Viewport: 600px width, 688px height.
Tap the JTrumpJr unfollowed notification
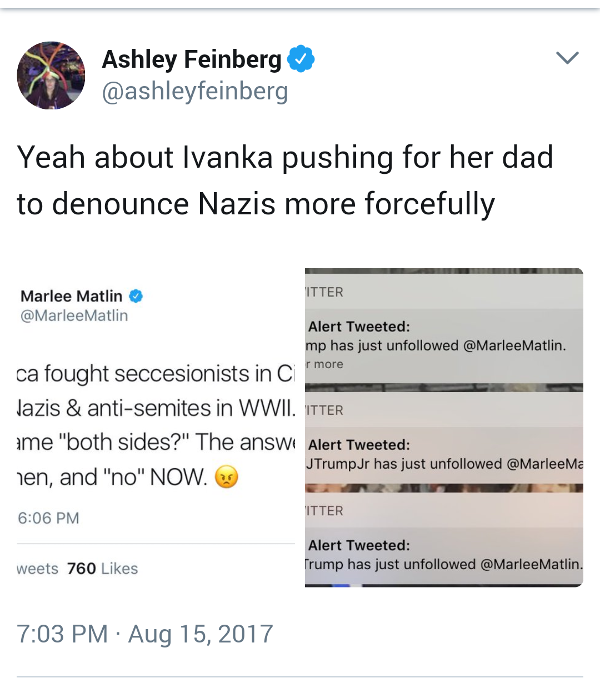(x=444, y=455)
